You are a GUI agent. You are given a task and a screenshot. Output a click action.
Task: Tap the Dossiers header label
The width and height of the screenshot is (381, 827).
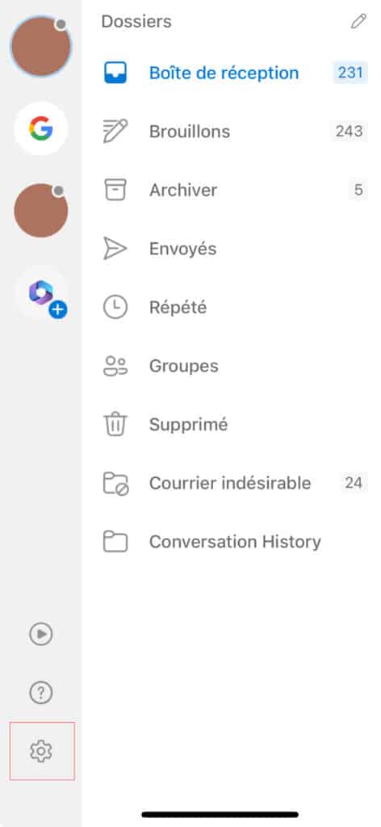click(136, 22)
